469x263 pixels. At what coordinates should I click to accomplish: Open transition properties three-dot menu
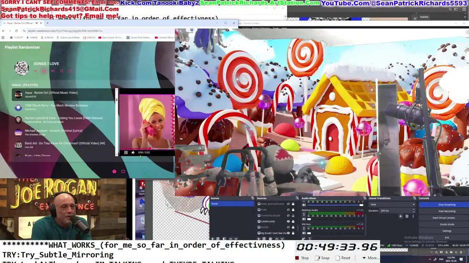413,216
